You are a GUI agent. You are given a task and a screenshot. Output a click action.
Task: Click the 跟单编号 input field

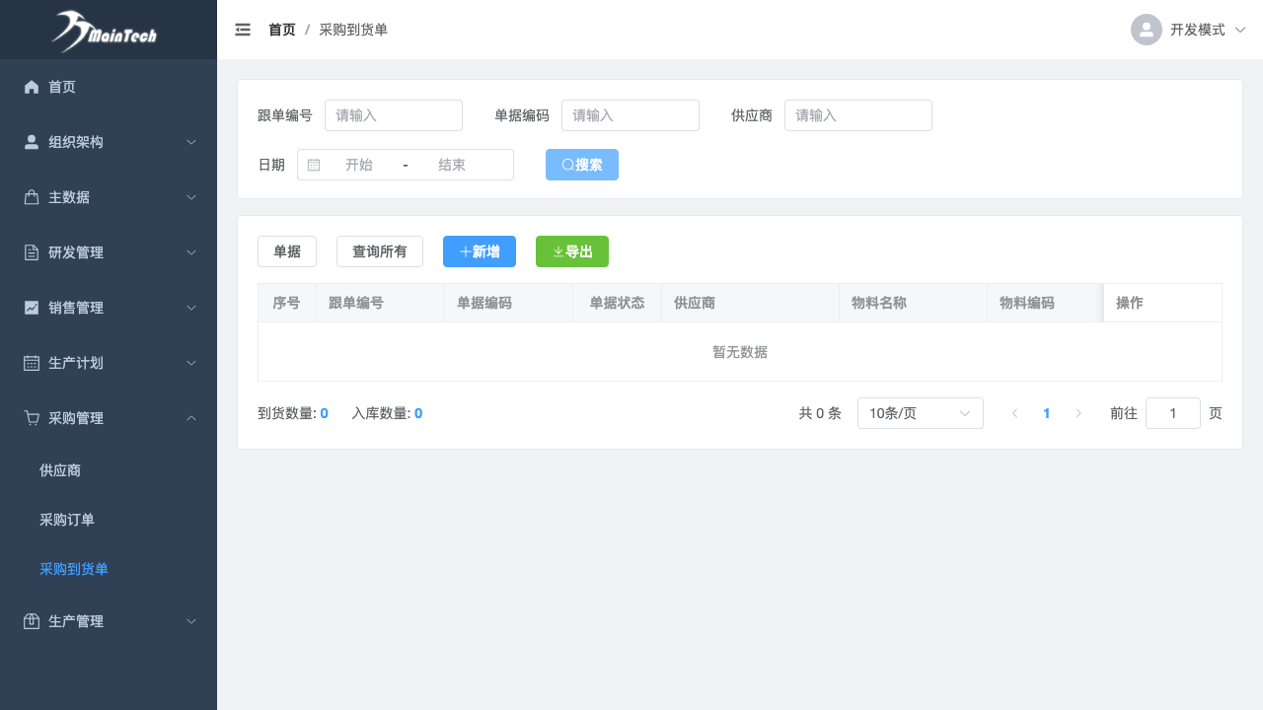point(393,115)
